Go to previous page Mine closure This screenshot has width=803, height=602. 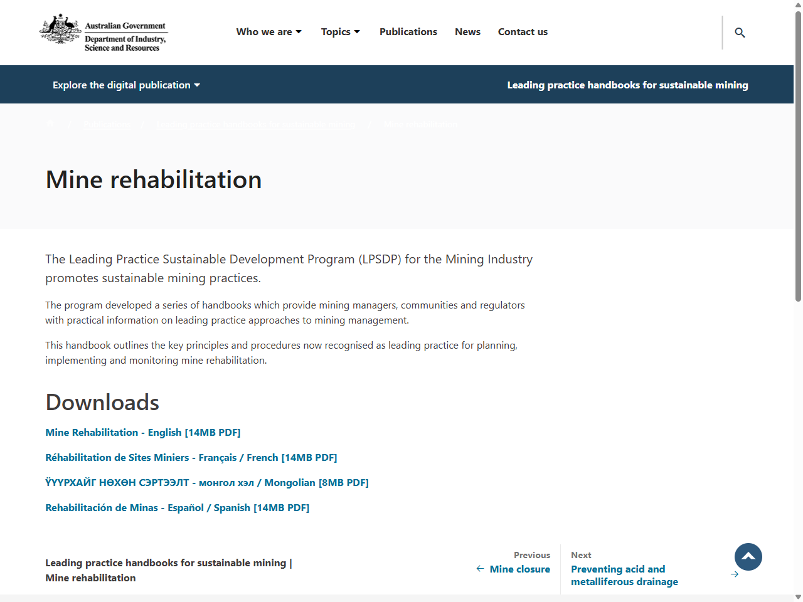[519, 569]
